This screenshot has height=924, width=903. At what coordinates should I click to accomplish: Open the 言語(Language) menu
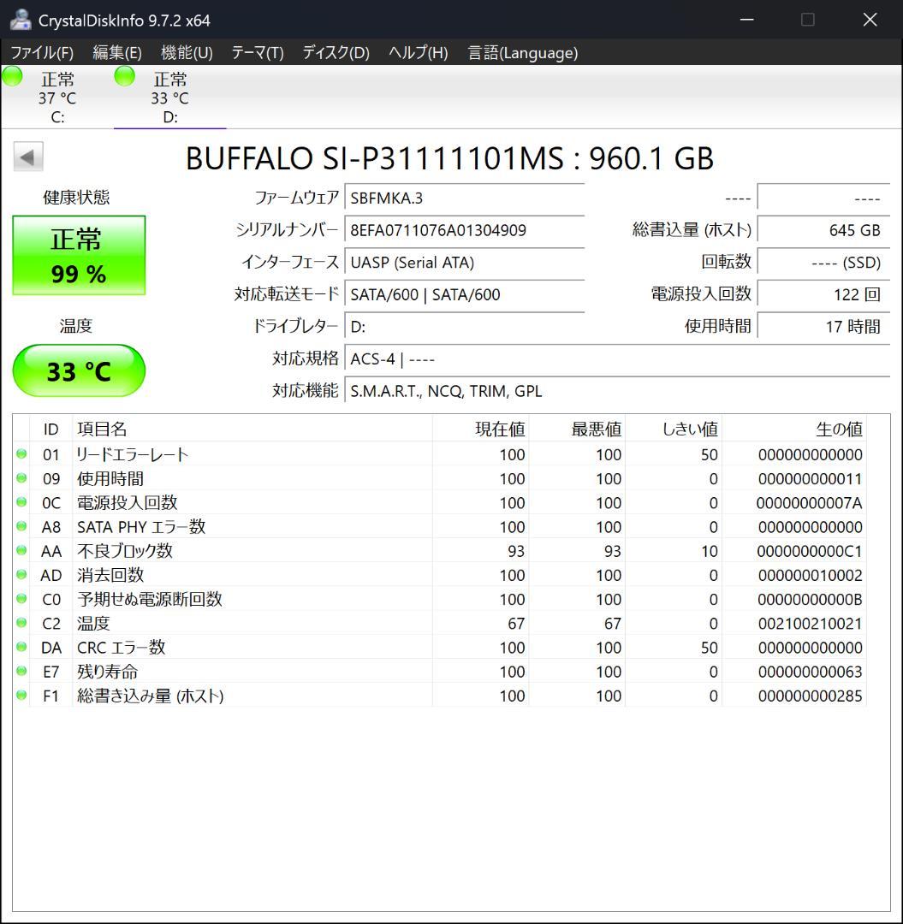[523, 52]
